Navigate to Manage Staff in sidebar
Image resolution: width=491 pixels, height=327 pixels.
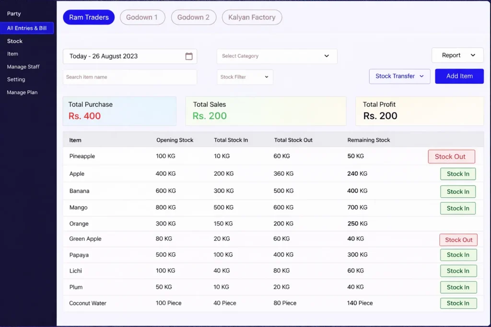(x=23, y=67)
